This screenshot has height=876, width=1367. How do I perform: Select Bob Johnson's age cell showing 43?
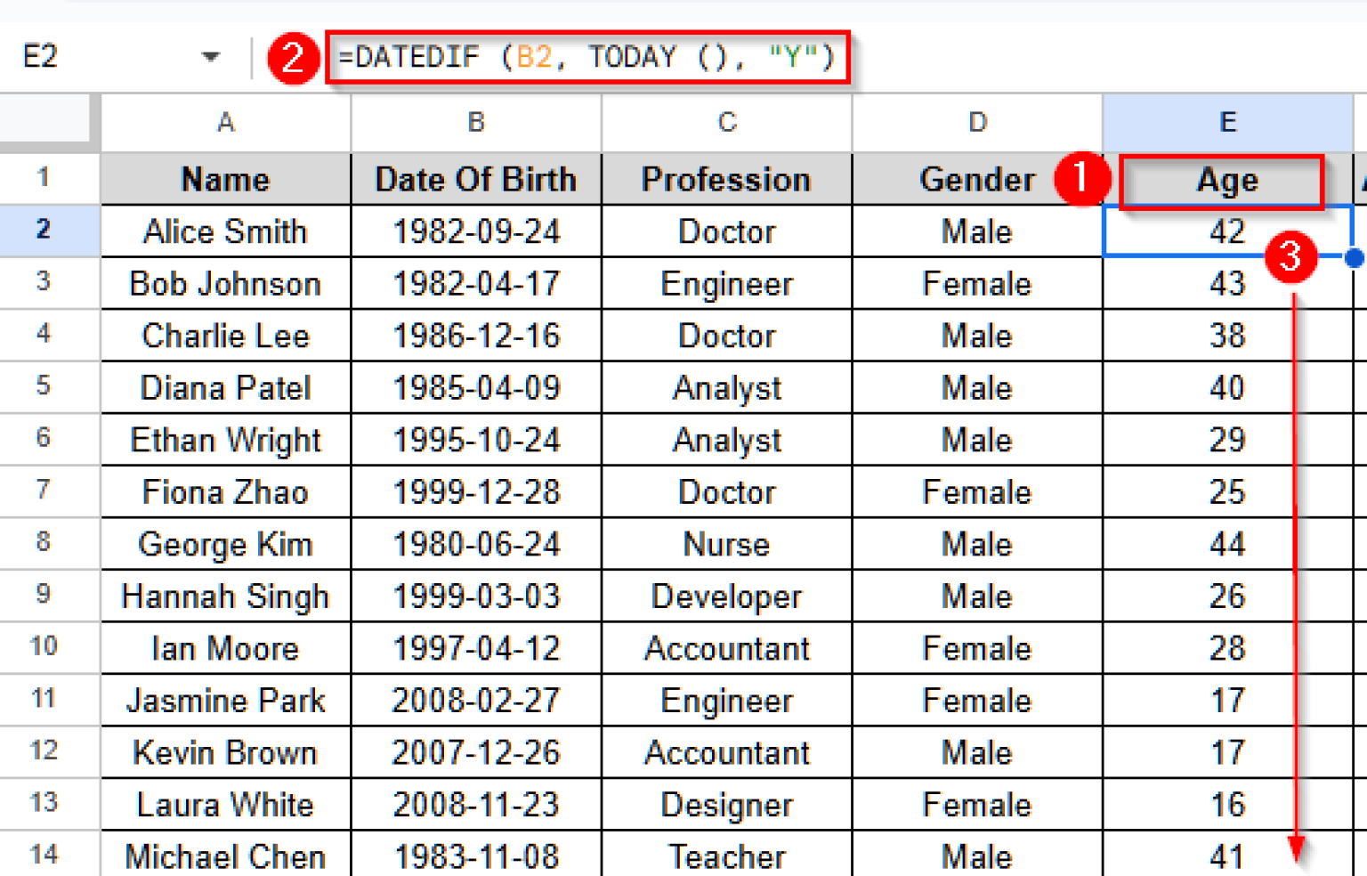tap(1227, 283)
